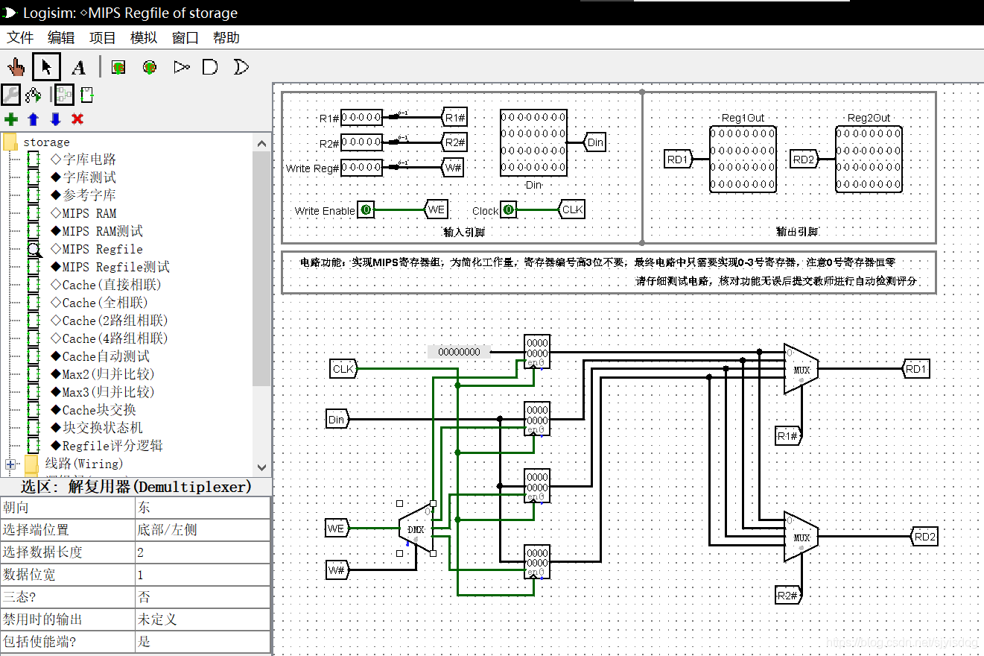Image resolution: width=984 pixels, height=656 pixels.
Task: Select the lower MUX feeding RD2
Action: pos(802,537)
